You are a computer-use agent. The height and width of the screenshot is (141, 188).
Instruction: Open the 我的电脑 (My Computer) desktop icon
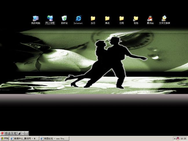[x=36, y=19]
